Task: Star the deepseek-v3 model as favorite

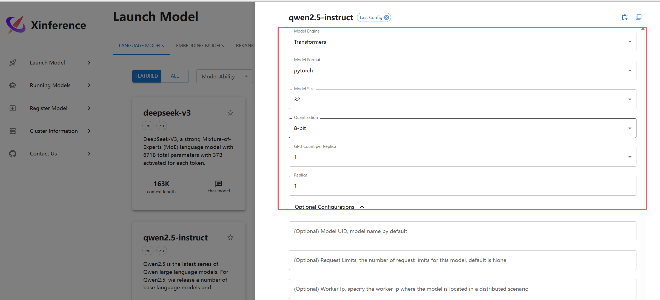Action: [230, 113]
